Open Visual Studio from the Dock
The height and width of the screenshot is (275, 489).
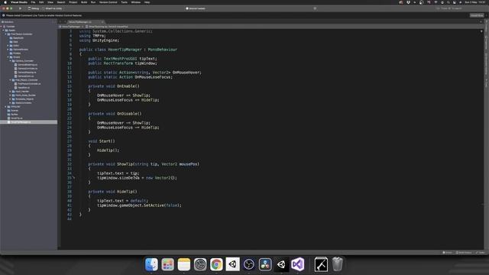[x=297, y=264]
